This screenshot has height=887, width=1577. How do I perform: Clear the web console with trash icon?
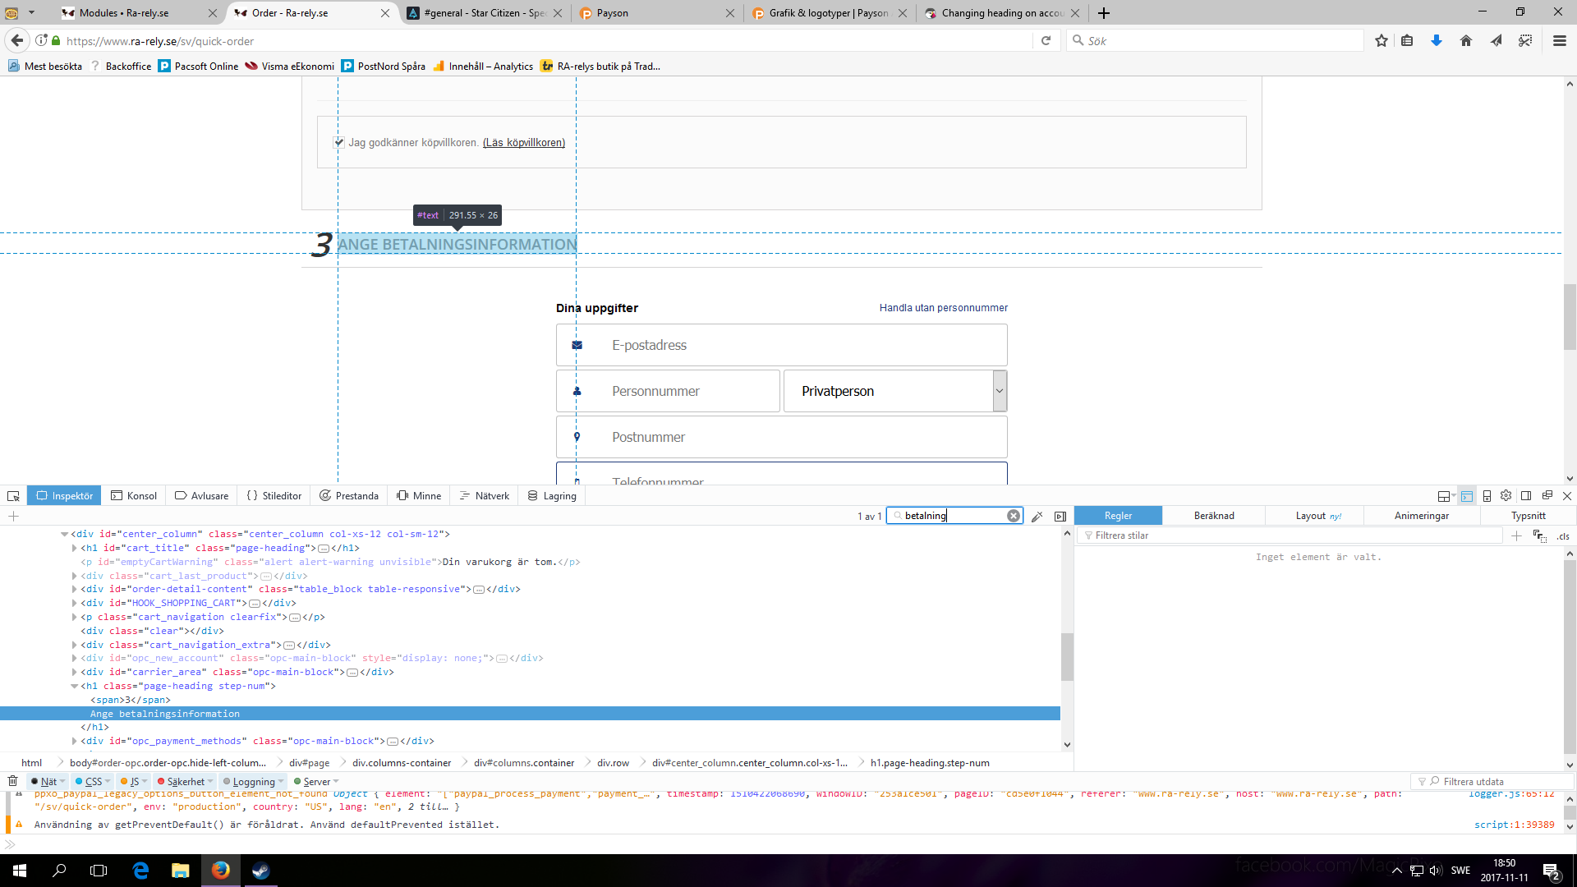click(x=12, y=781)
